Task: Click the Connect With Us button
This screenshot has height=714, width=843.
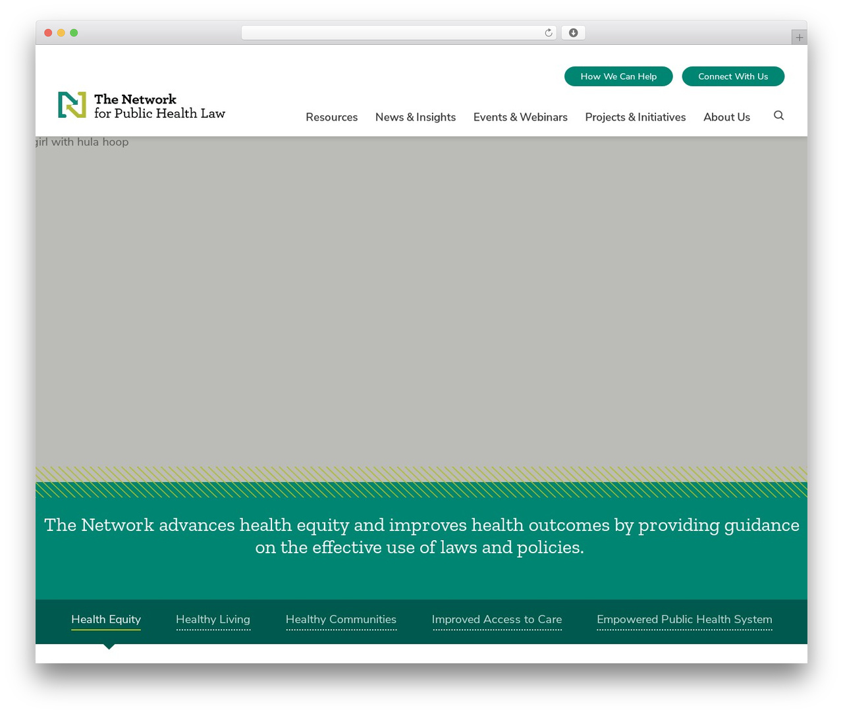Action: click(733, 76)
